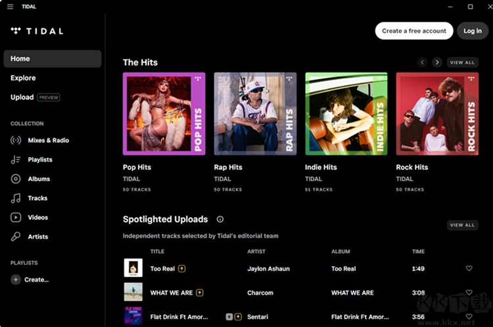Click the Indie Hits title link
This screenshot has width=493, height=327.
pos(321,167)
